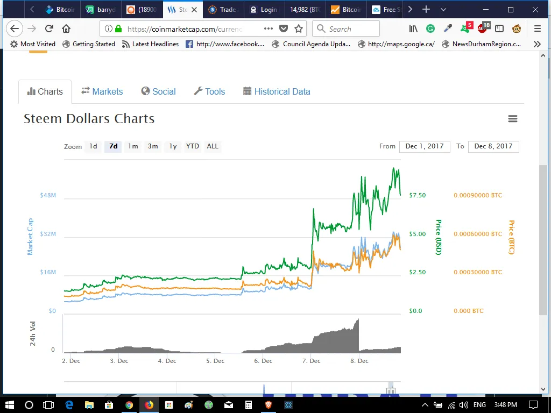Bookmark this page with star icon
Image resolution: width=551 pixels, height=413 pixels.
tap(299, 29)
